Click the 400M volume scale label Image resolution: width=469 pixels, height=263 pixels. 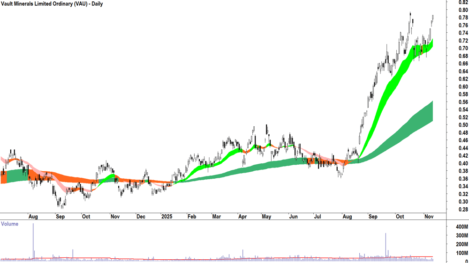(x=462, y=227)
